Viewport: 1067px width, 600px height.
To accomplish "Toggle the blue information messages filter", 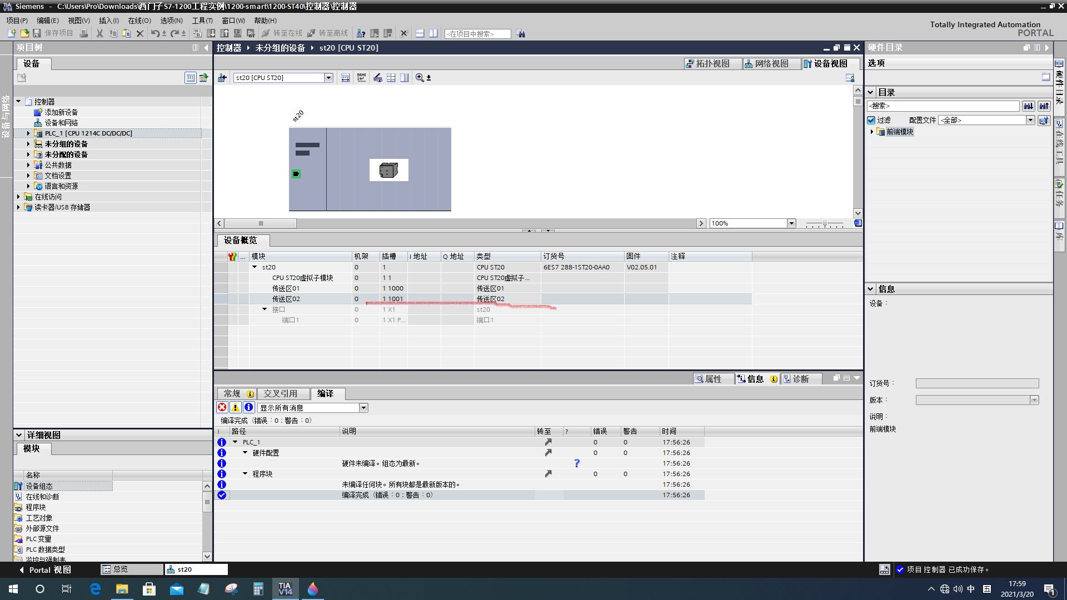I will tap(249, 407).
